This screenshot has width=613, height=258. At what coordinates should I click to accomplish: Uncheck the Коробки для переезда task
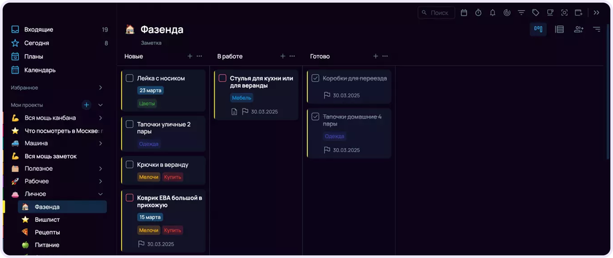coord(315,78)
